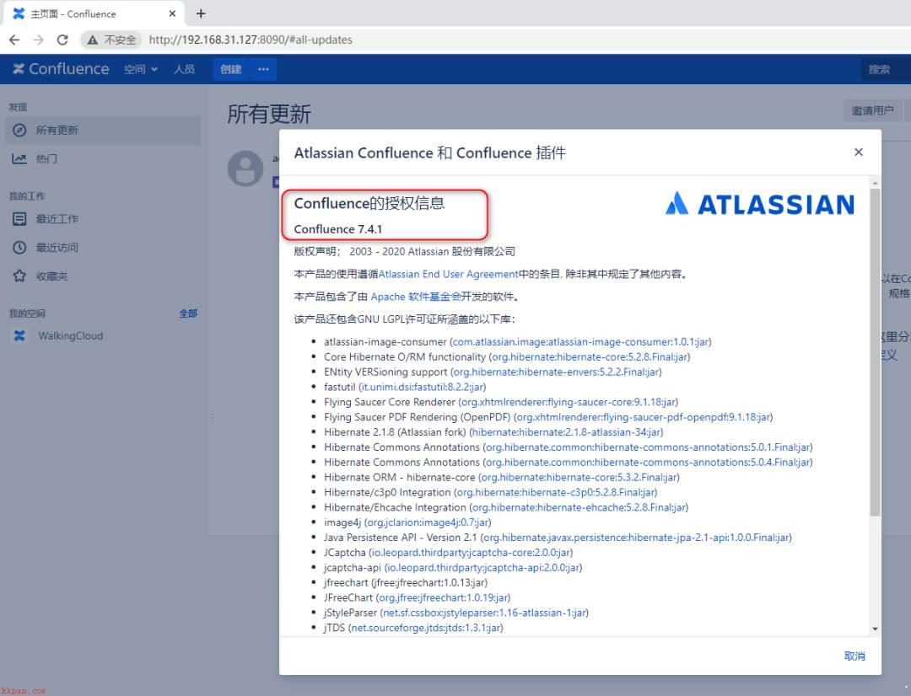
Task: Click the user avatar in the updates feed
Action: tap(245, 169)
